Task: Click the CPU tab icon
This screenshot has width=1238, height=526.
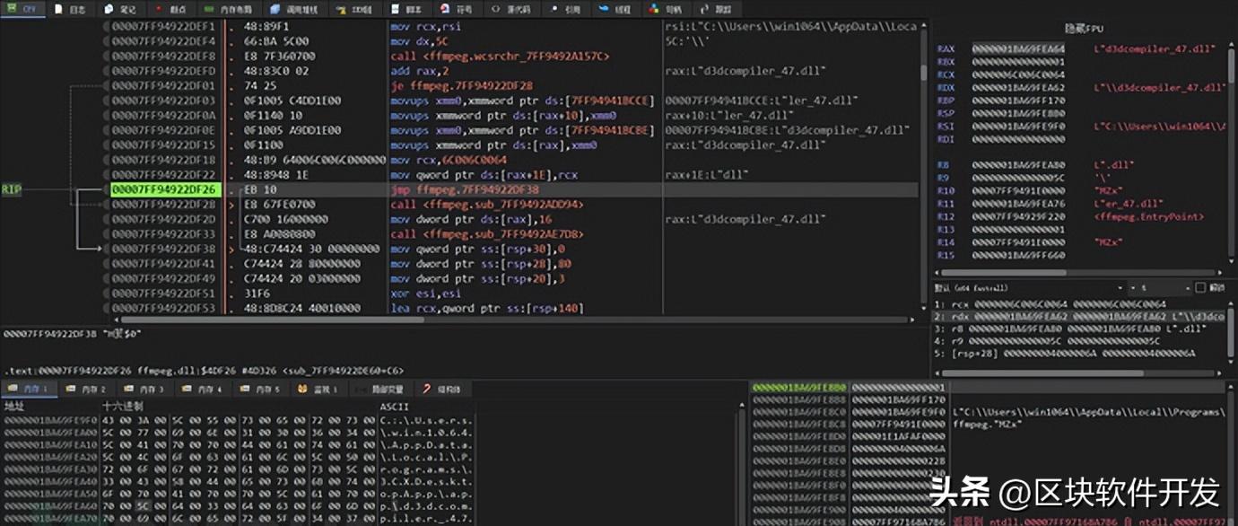Action: pyautogui.click(x=12, y=9)
